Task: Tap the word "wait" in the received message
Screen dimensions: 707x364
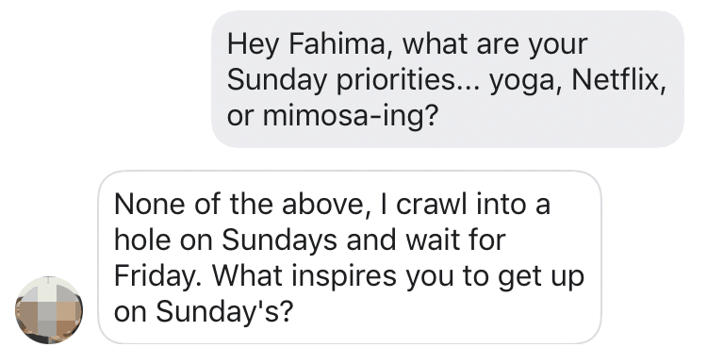Action: pyautogui.click(x=434, y=240)
